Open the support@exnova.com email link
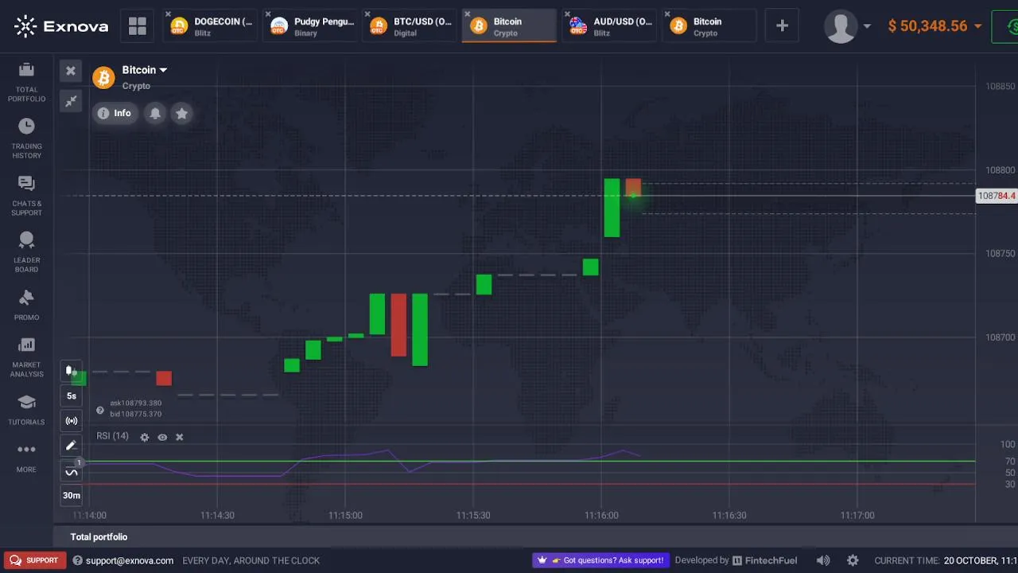The height and width of the screenshot is (573, 1018). 130,560
